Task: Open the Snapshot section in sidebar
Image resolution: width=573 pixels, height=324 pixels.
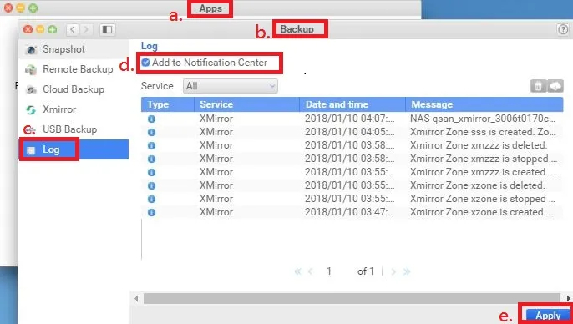Action: [x=74, y=49]
